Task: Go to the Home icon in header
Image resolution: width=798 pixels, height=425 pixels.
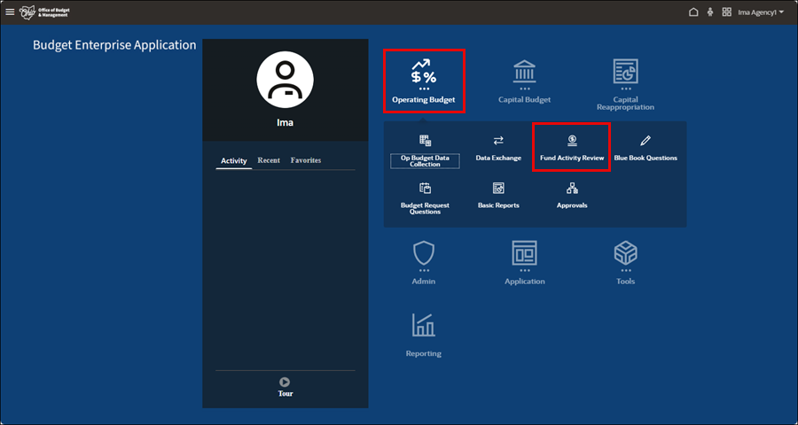Action: [x=692, y=12]
